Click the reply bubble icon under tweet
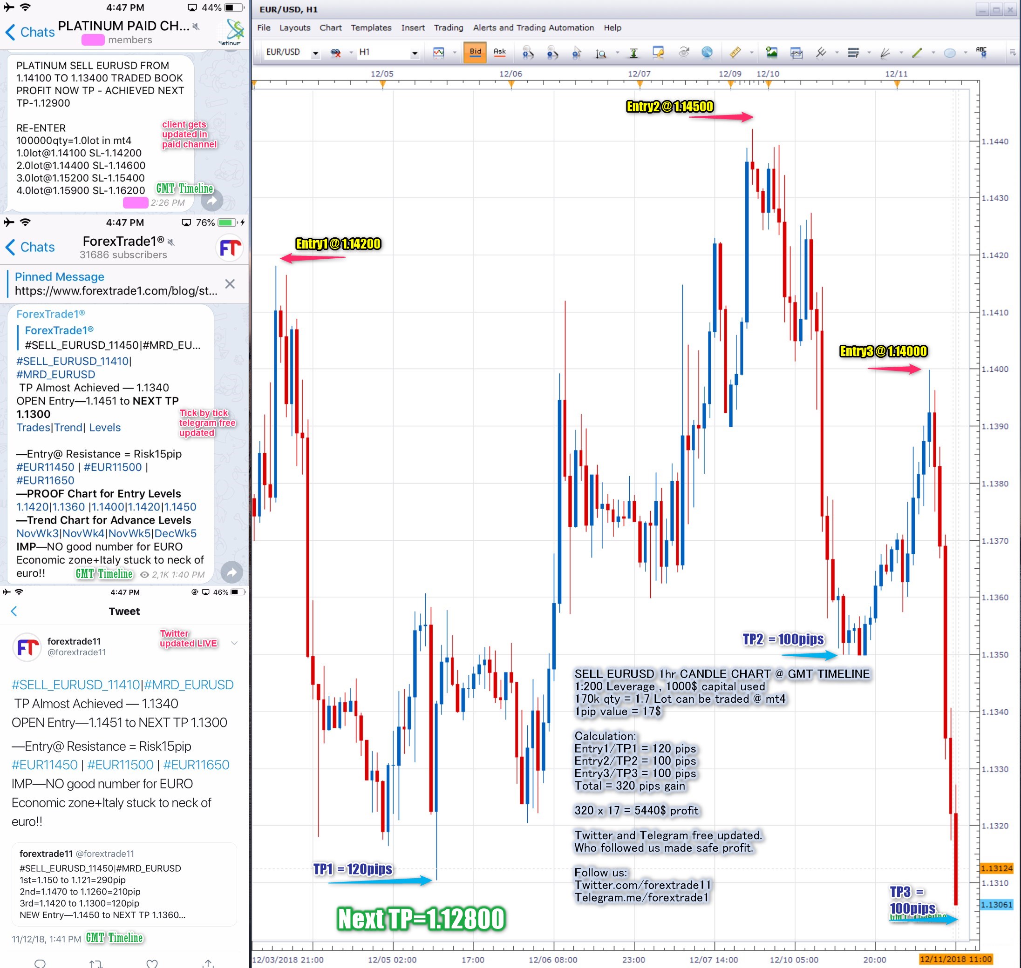Image resolution: width=1021 pixels, height=968 pixels. pos(40,963)
